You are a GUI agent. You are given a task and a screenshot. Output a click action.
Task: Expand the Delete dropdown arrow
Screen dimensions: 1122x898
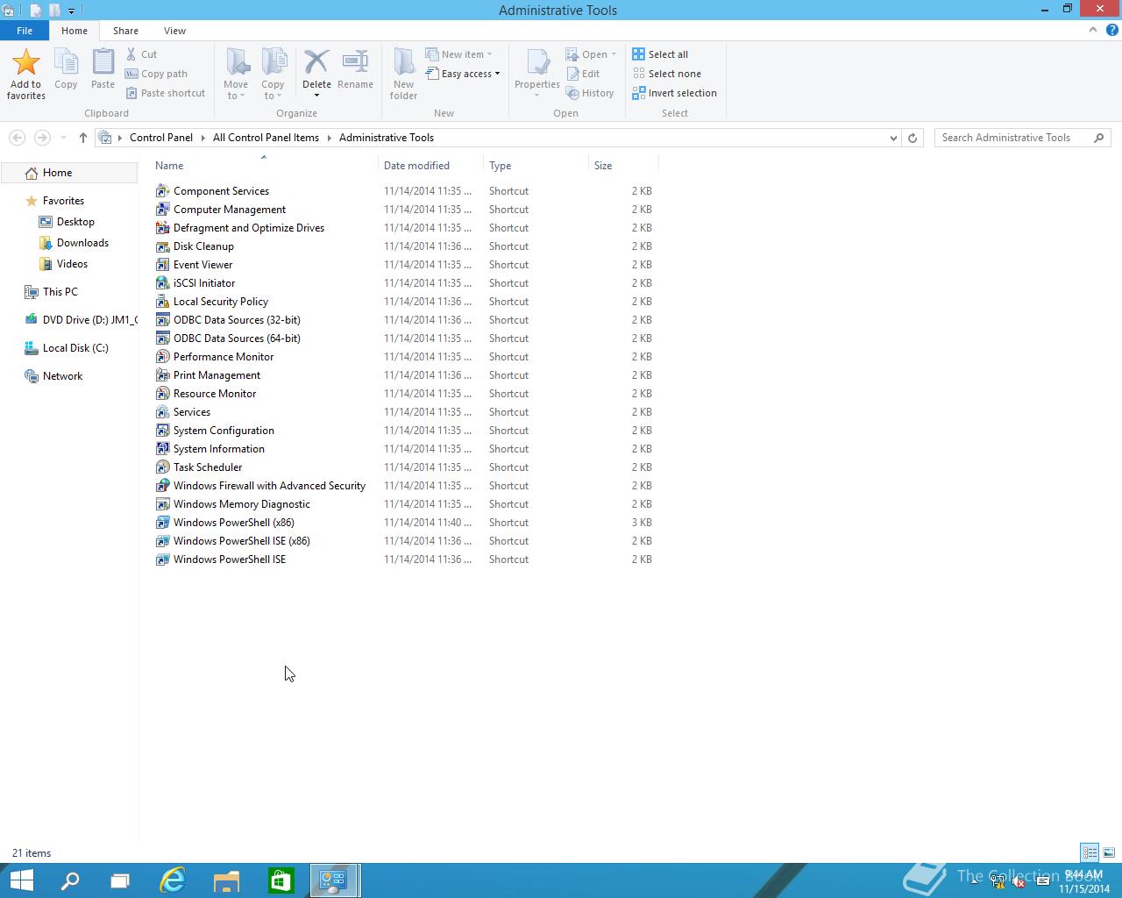pyautogui.click(x=316, y=95)
